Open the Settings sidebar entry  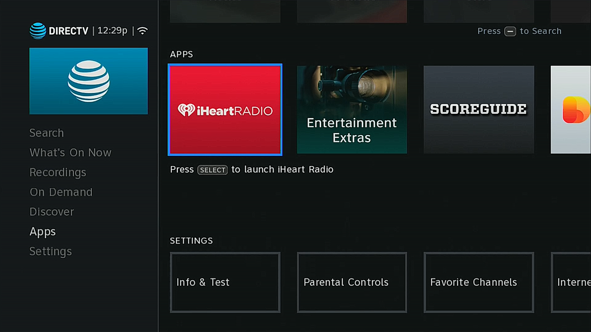tap(50, 251)
